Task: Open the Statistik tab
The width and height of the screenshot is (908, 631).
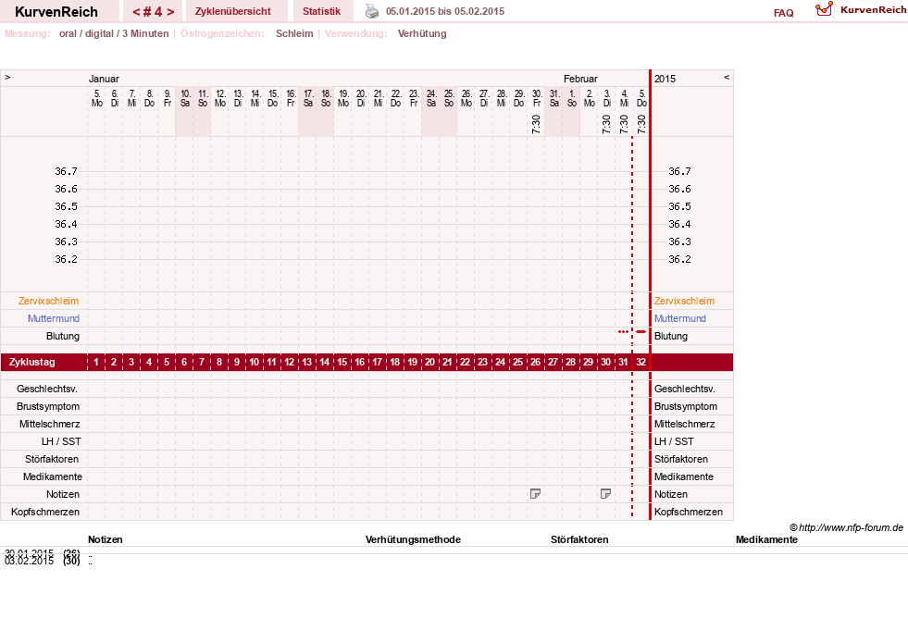Action: point(321,11)
